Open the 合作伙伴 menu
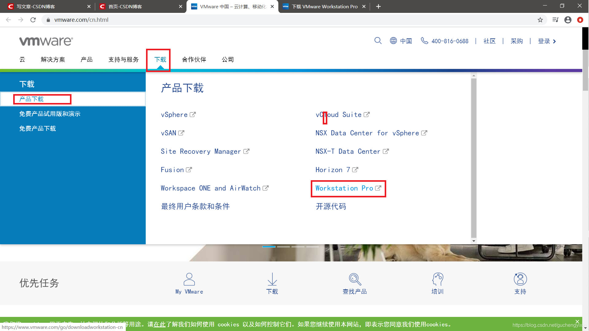 pos(194,59)
